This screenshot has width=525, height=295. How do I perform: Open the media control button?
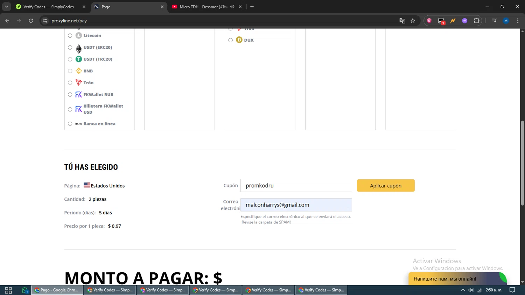(494, 21)
